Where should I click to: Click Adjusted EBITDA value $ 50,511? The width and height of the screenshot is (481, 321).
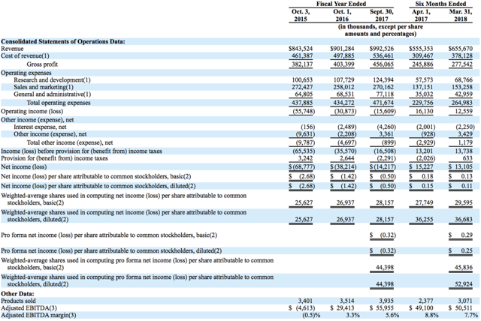[461, 308]
